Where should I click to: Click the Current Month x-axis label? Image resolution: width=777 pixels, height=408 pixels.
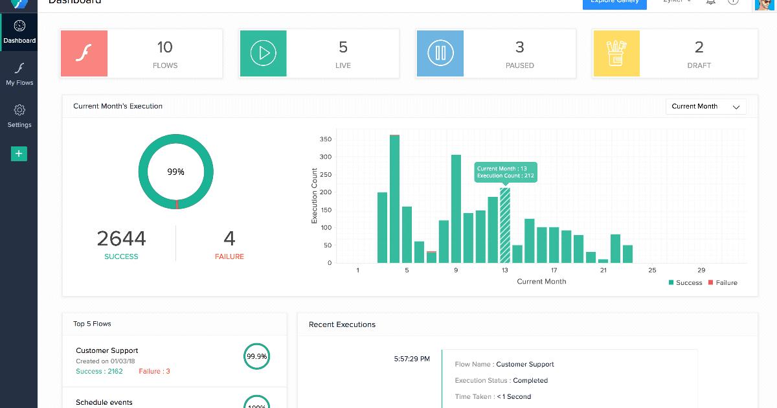coord(541,282)
